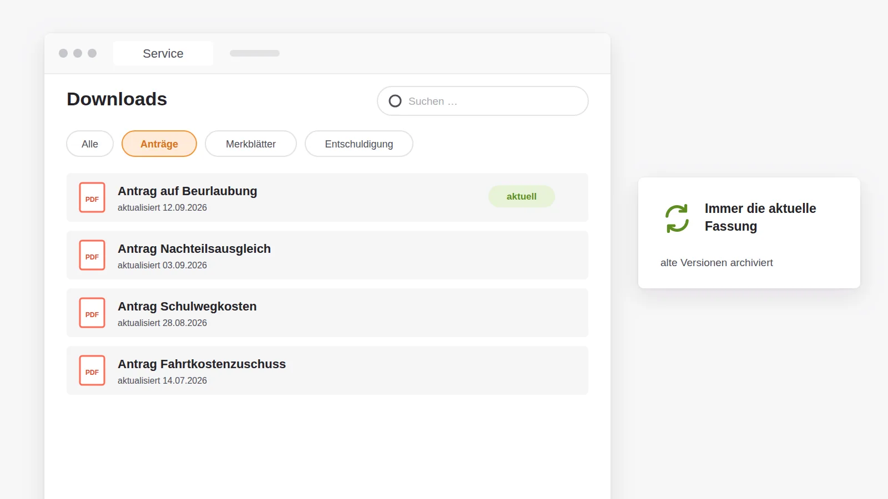This screenshot has width=888, height=499.
Task: Filter downloads by Entschuldigung
Action: pos(359,144)
